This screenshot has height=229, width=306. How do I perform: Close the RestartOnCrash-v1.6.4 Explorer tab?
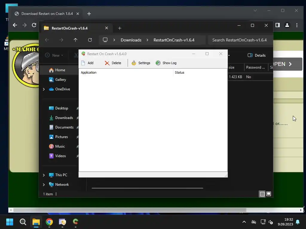point(107,28)
